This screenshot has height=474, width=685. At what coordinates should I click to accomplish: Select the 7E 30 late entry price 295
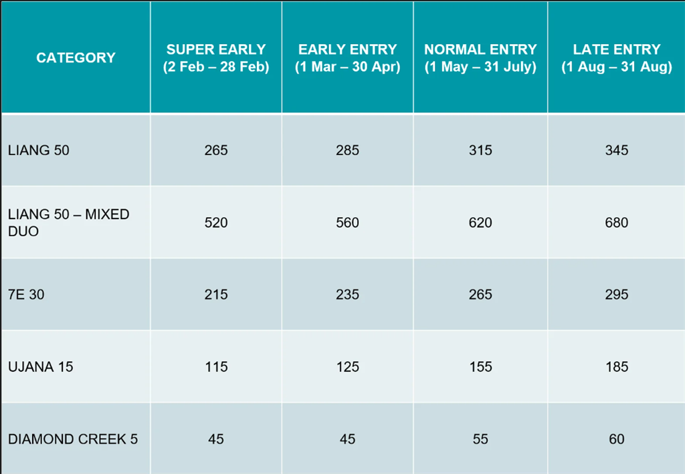click(x=616, y=295)
